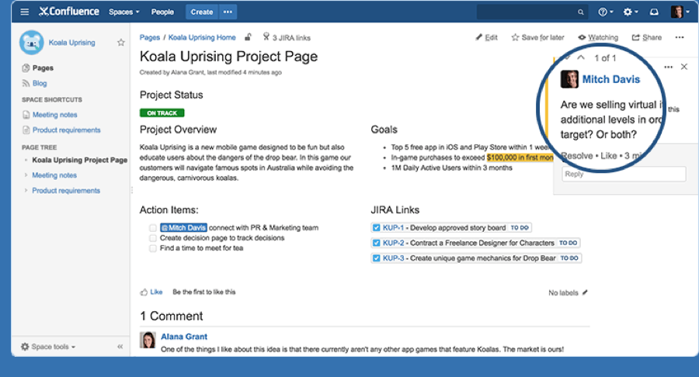Open the page more actions ellipsis

coord(680,37)
